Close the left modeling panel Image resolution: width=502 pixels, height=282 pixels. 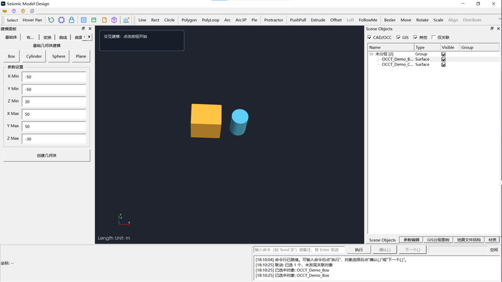(x=90, y=28)
